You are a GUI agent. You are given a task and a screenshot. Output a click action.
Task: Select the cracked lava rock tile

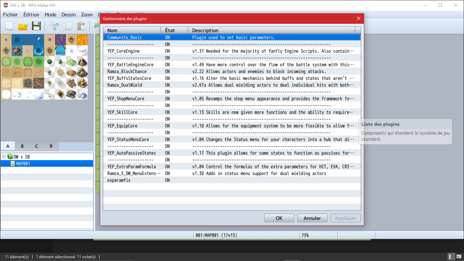(39, 83)
